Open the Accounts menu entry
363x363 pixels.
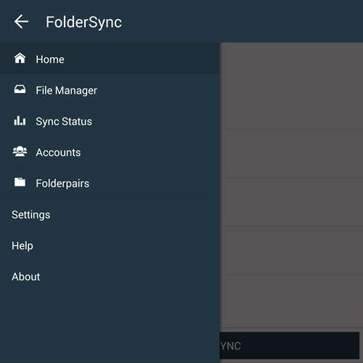point(110,152)
